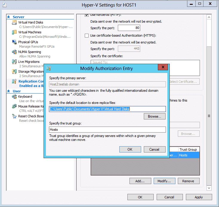Viewport: 219px width, 207px height.
Task: Click the Select Certificate... button
Action: point(184,82)
